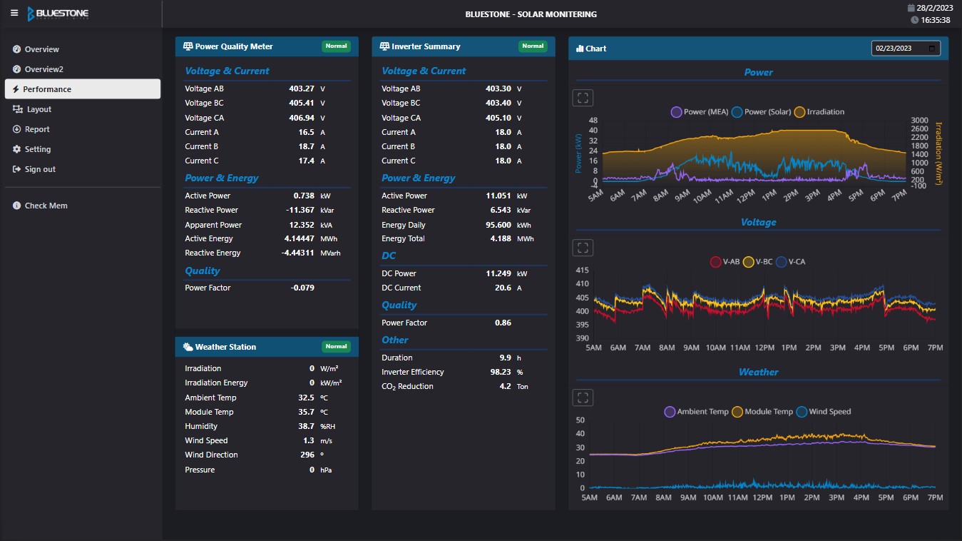This screenshot has width=962, height=541.
Task: Click the Check Mem link
Action: tap(46, 206)
